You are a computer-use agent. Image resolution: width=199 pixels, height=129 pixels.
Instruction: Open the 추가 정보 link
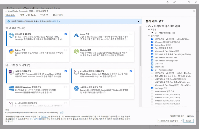(x=56, y=21)
